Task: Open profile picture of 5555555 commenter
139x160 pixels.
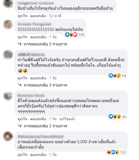Action: pos(8,24)
